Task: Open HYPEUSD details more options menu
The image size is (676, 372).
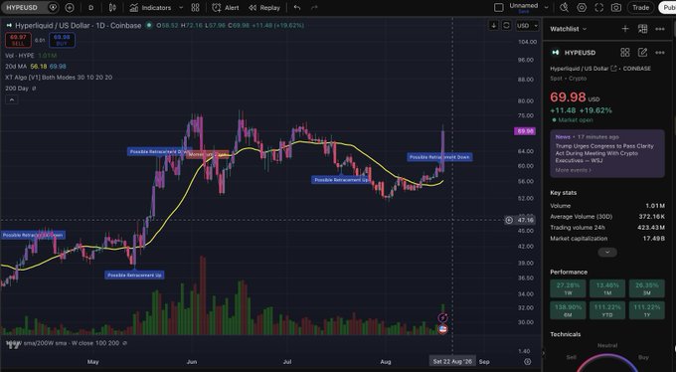Action: coord(660,52)
